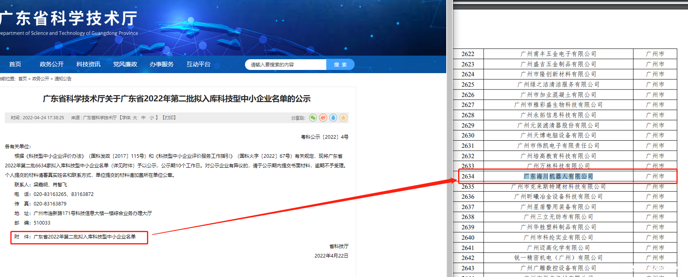
Task: Open the 党风廉政 navigation menu
Action: click(x=125, y=64)
